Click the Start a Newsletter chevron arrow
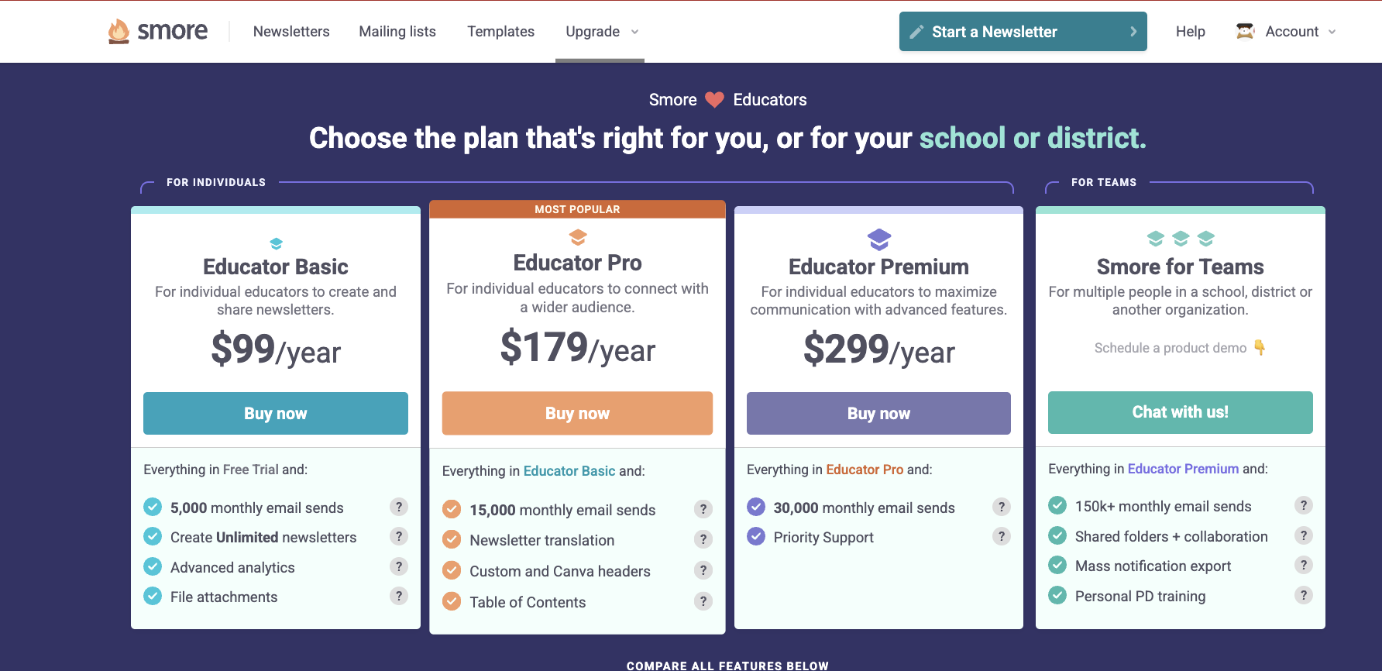The width and height of the screenshot is (1382, 671). click(1133, 32)
